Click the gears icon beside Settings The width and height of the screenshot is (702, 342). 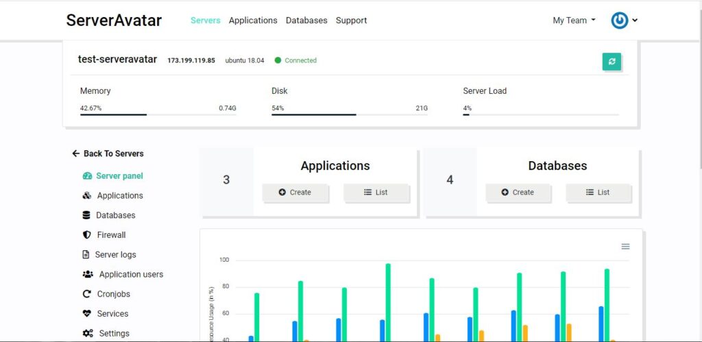coord(88,334)
